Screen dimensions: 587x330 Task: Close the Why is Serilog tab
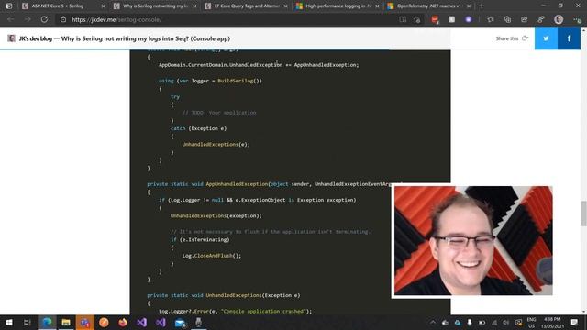(x=194, y=6)
